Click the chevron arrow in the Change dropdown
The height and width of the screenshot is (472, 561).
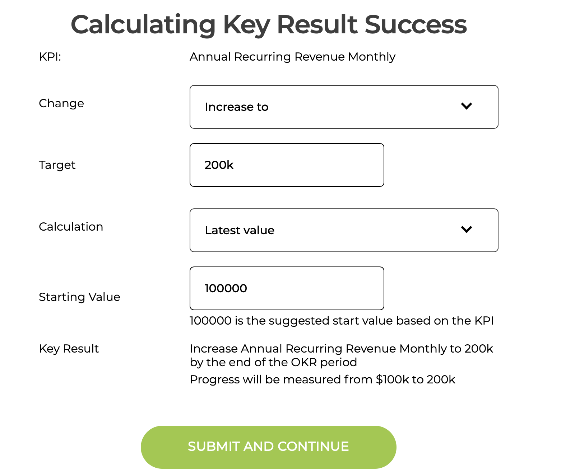[466, 106]
